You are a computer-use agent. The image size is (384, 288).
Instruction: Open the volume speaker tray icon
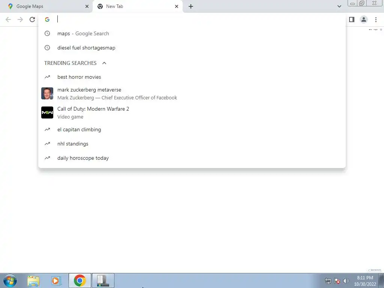346,281
